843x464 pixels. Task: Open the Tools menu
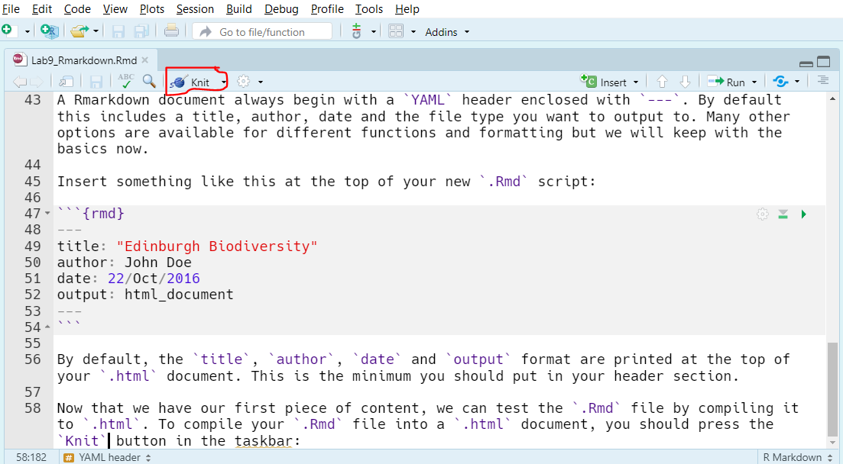coord(369,9)
